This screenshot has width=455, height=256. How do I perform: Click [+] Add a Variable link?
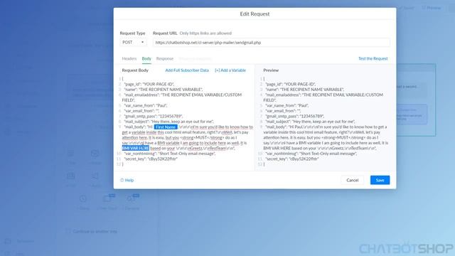[230, 70]
